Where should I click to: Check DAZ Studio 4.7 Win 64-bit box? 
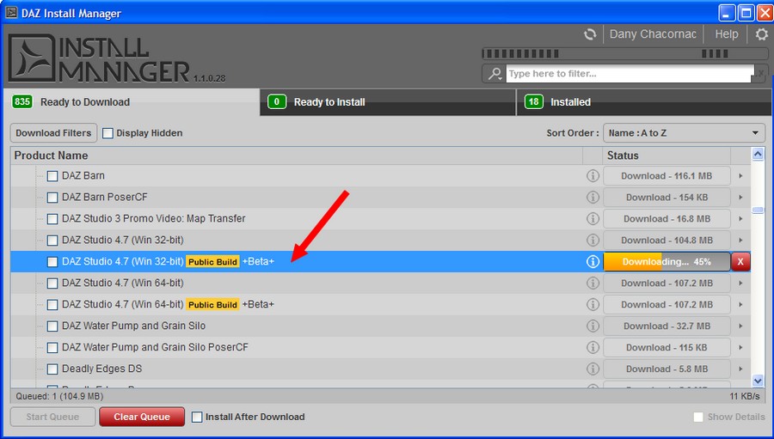coord(52,284)
